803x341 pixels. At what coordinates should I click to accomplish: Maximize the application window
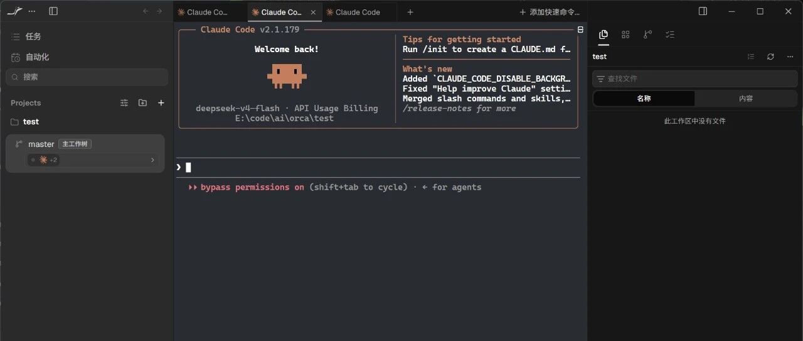[760, 11]
